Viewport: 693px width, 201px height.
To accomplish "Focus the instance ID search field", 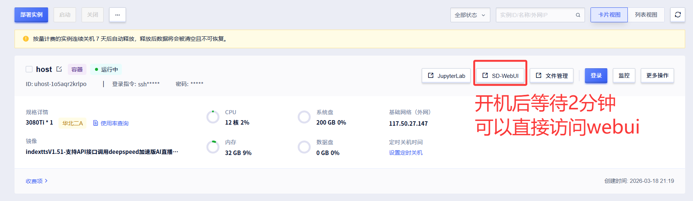I will 536,15.
